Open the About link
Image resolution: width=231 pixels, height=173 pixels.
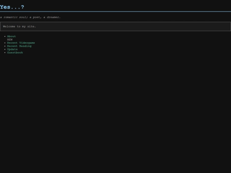tap(12, 36)
